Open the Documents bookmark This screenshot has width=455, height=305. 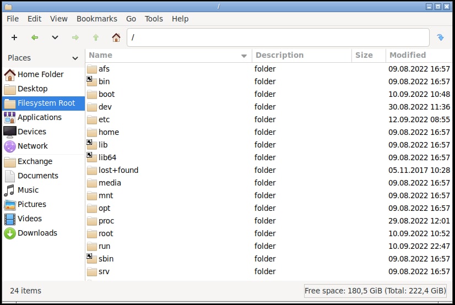[x=44, y=176]
